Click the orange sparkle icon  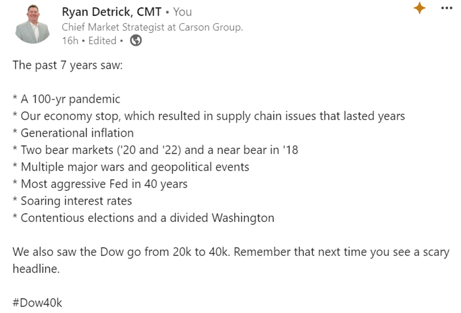tap(420, 8)
